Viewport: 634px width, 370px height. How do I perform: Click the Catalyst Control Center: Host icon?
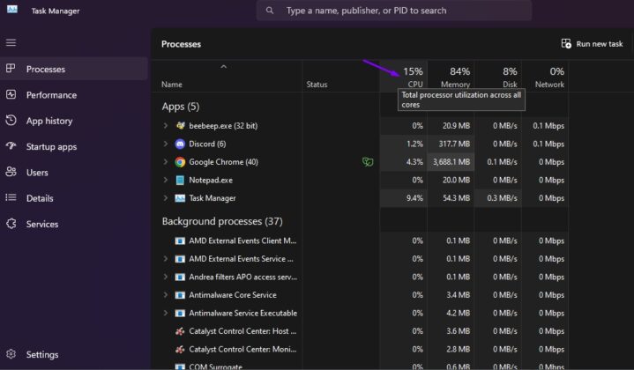pyautogui.click(x=180, y=331)
